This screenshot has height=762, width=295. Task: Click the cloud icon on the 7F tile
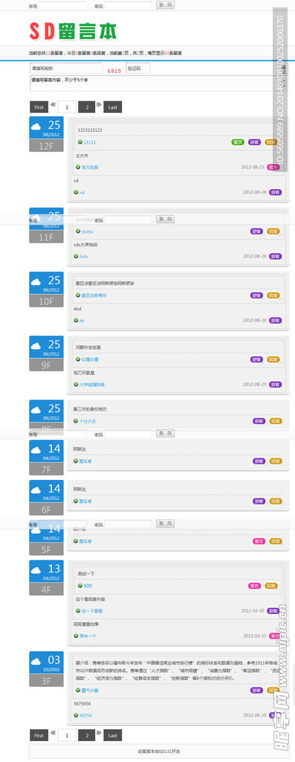click(36, 450)
